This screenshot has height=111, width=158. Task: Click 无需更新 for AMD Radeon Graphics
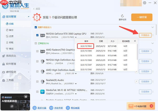(145, 51)
